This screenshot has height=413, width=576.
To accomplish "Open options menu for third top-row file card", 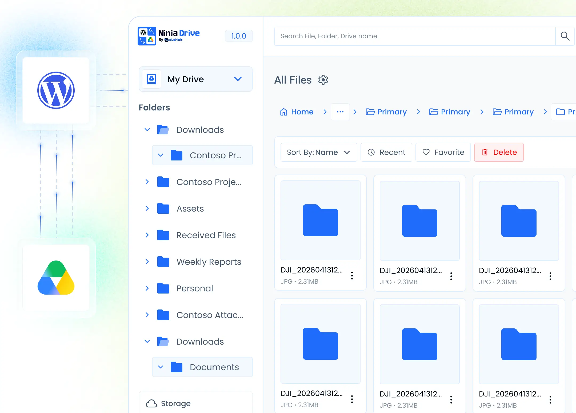I will [550, 276].
